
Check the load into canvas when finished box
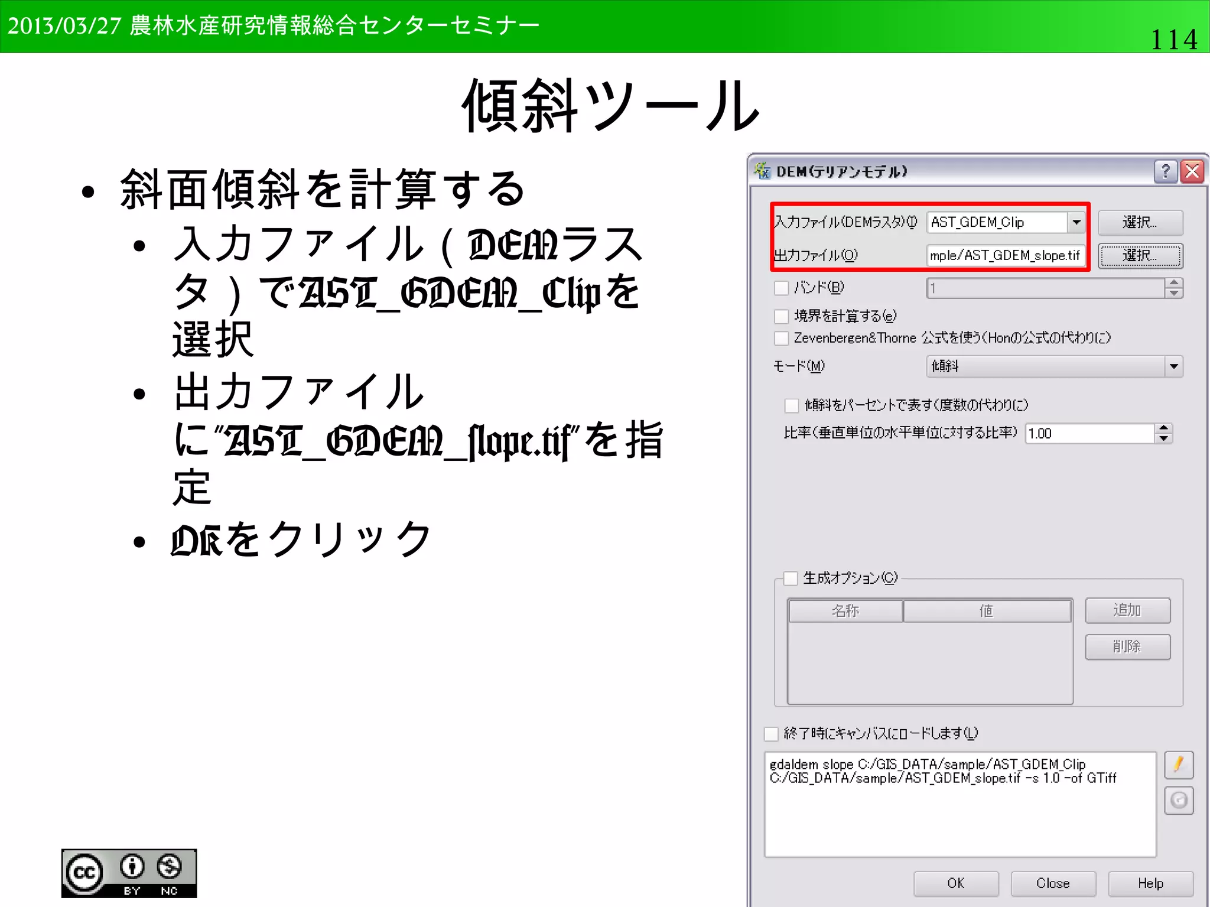click(x=771, y=734)
